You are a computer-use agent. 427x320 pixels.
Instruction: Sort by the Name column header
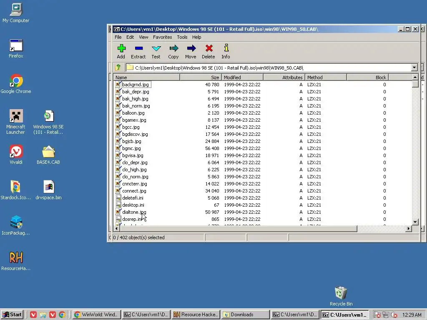[x=146, y=77]
